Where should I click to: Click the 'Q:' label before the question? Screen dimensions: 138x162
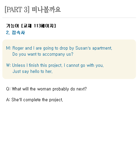point(8,89)
